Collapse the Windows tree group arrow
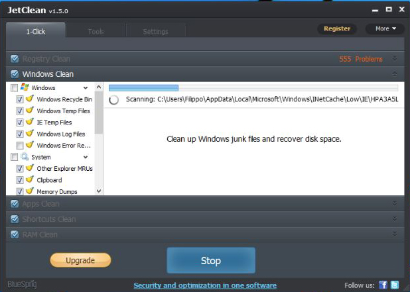The width and height of the screenshot is (410, 292). coord(86,88)
